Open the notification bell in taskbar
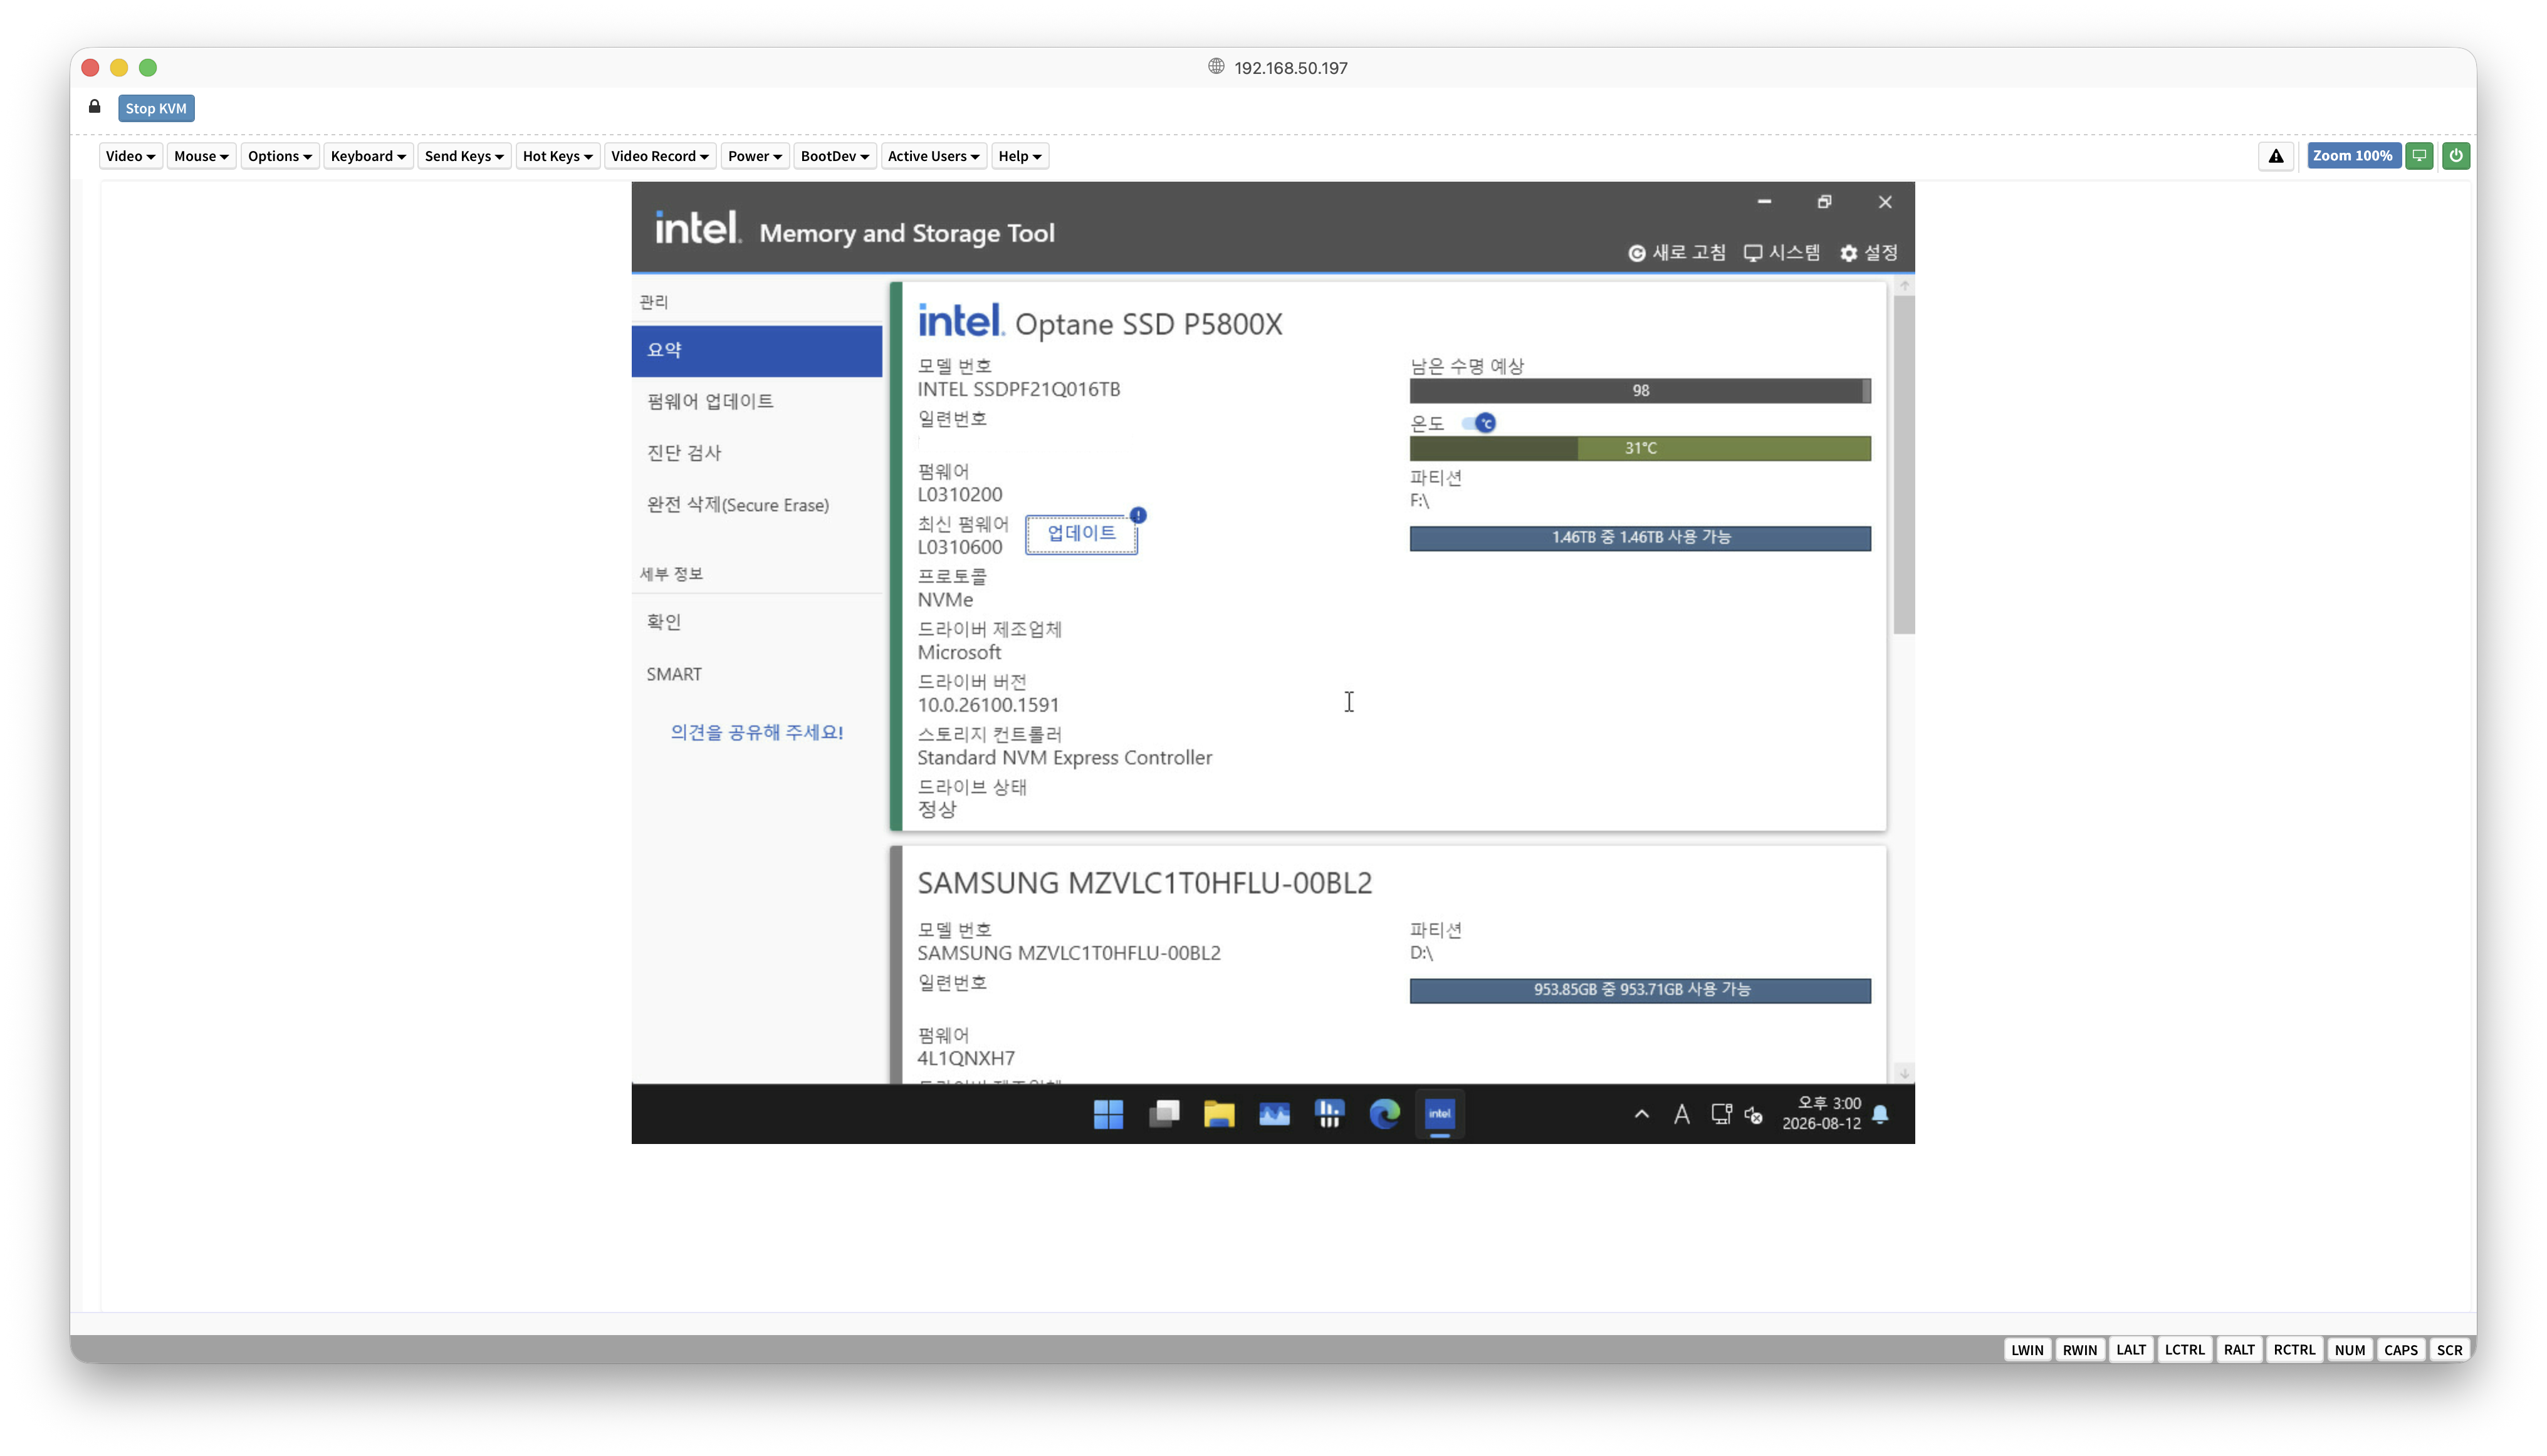Screen dimensions: 2547x1456 pos(1881,1114)
